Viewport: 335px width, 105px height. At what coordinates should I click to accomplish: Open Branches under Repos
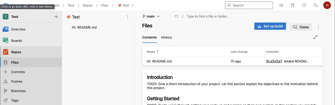coord(31,91)
